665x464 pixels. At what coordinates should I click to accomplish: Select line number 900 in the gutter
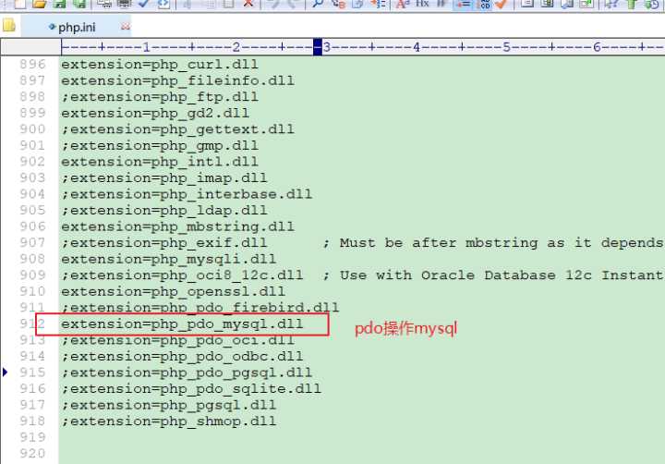[x=32, y=129]
